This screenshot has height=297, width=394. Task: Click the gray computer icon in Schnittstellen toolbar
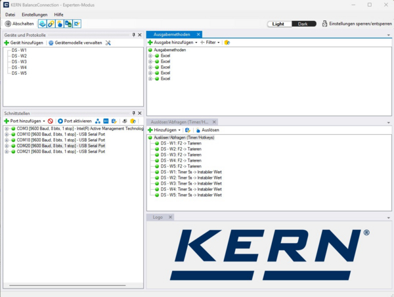point(125,121)
